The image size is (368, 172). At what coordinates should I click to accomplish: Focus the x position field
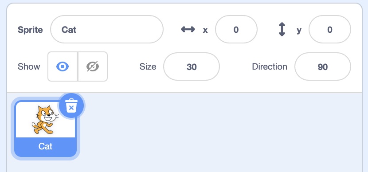click(x=236, y=29)
